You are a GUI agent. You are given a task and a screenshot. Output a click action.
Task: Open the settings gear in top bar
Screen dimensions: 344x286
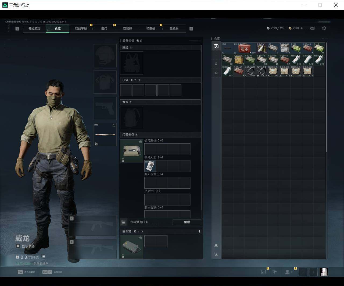324,28
